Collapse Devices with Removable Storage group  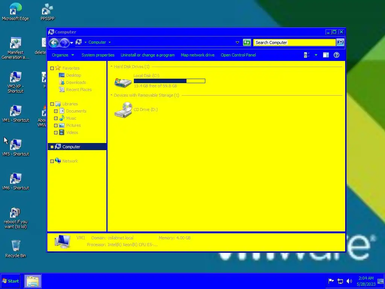click(111, 95)
